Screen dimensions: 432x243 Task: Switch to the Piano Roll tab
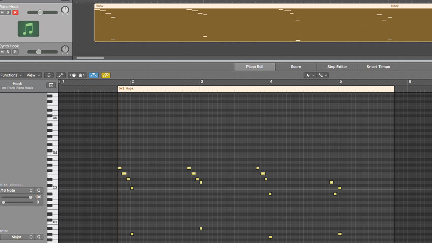click(255, 67)
